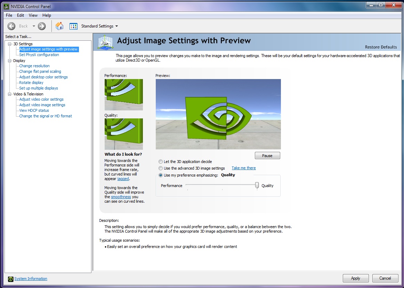Select Use the advanced 3D image settings

(x=161, y=168)
